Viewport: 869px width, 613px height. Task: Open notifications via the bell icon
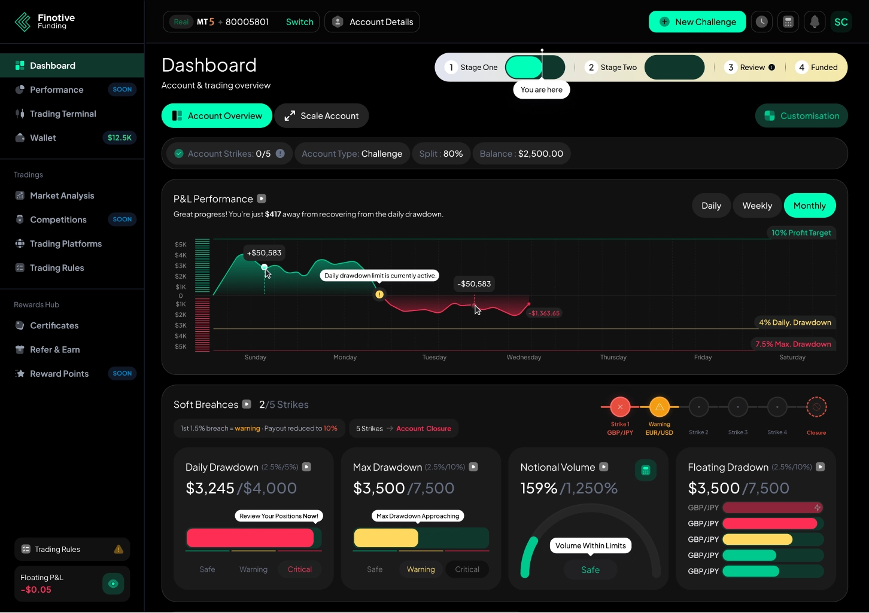[814, 22]
